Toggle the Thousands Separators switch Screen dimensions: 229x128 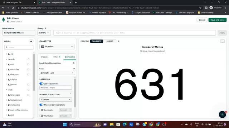coord(42,105)
